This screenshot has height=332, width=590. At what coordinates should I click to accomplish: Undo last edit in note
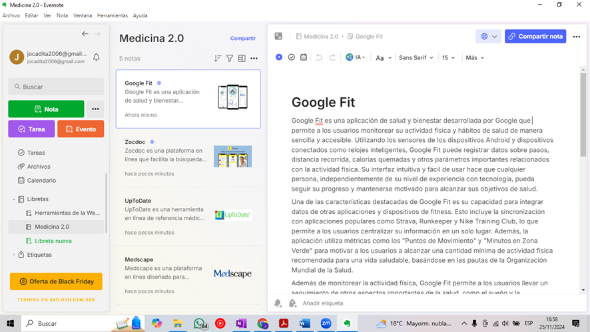click(319, 57)
